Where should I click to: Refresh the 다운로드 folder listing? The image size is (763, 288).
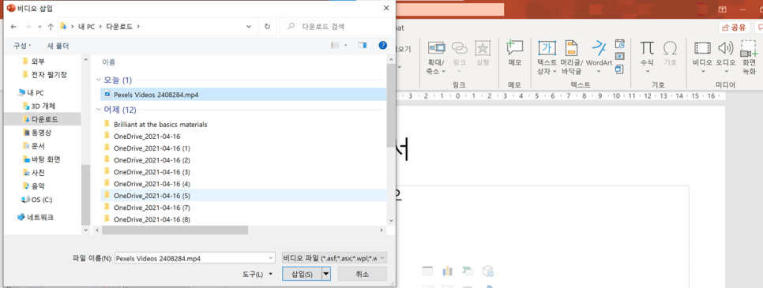pos(267,27)
